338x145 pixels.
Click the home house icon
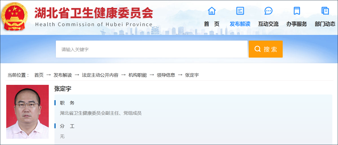click(x=212, y=10)
